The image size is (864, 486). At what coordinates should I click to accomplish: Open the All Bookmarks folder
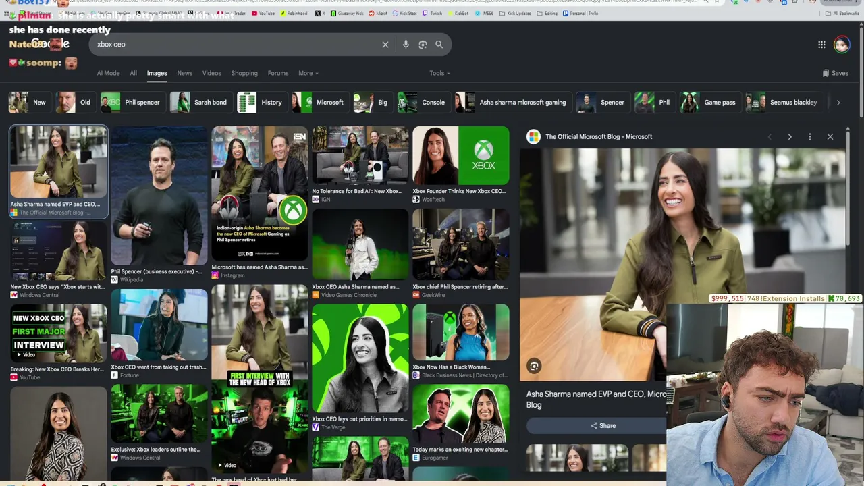[x=842, y=13]
